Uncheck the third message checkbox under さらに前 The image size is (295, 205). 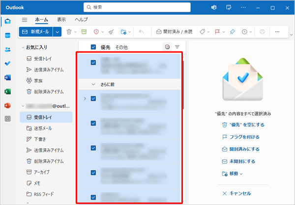pos(93,148)
